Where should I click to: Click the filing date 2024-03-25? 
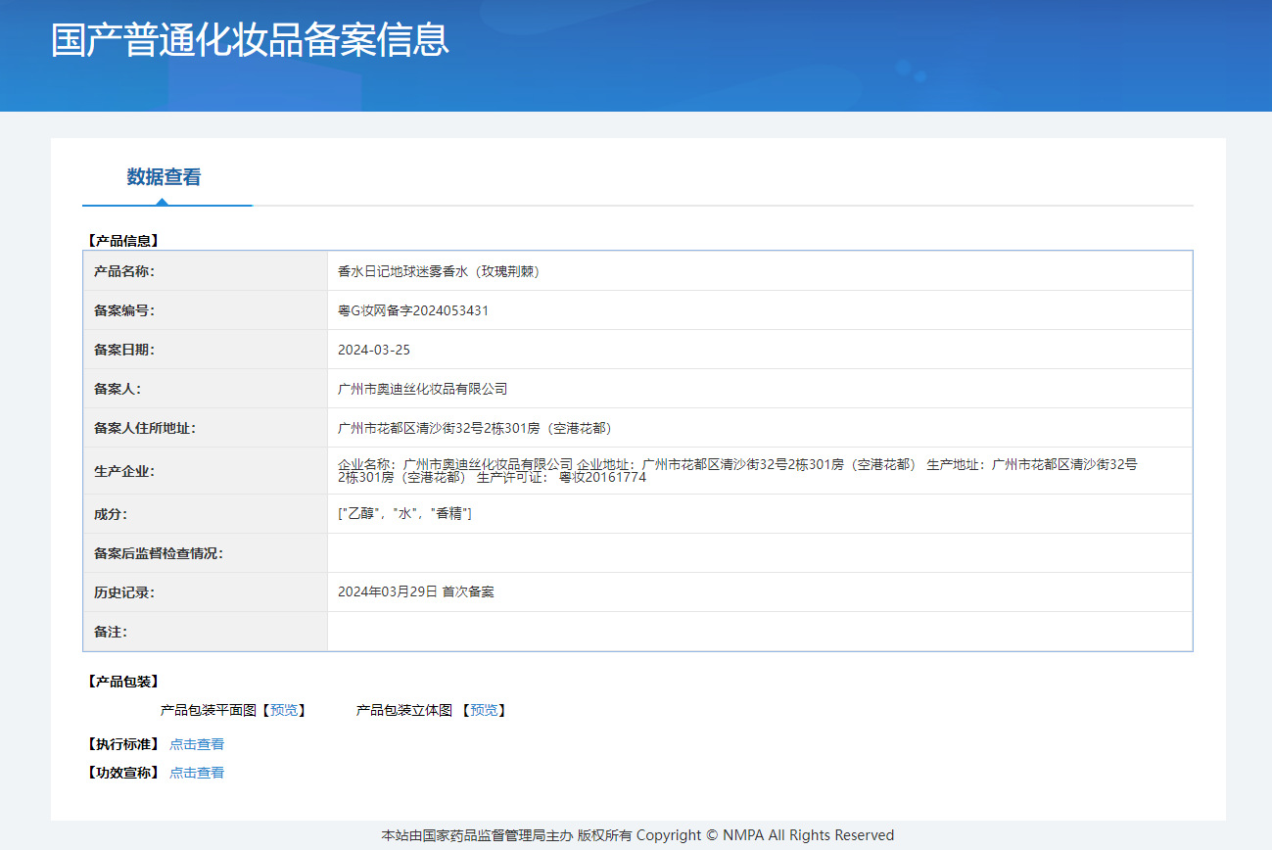(374, 350)
